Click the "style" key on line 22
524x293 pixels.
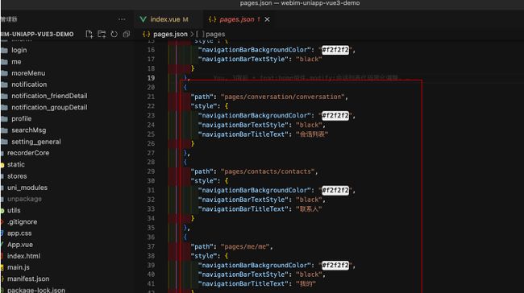click(x=204, y=106)
